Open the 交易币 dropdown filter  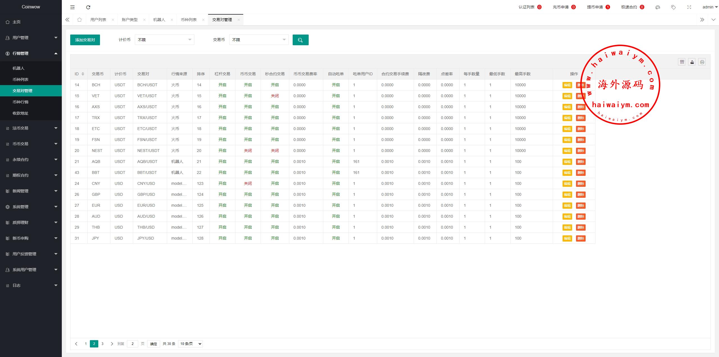tap(259, 40)
